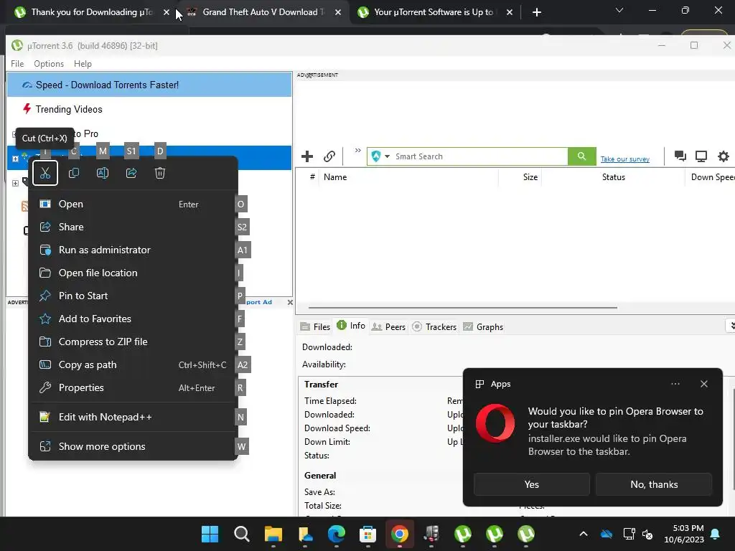Choose Open in the context menu
This screenshot has height=551, width=735.
coord(133,204)
